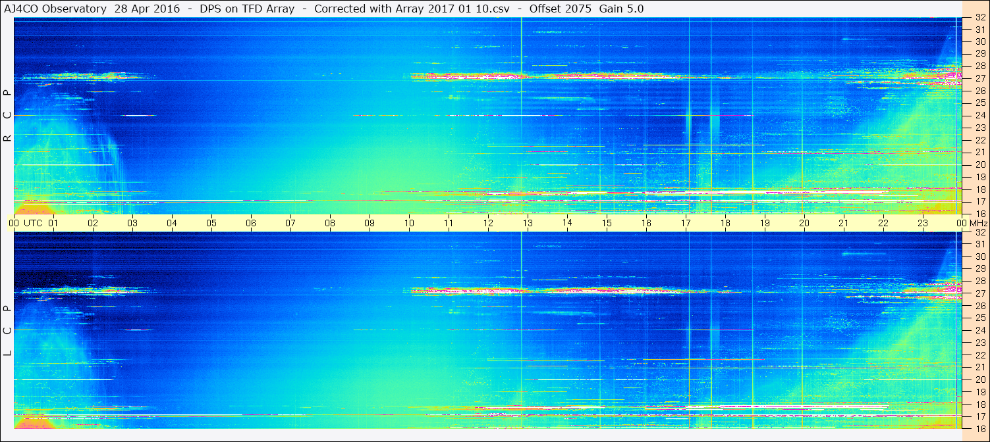Click 23 MHz label on LCP panel
Image resolution: width=990 pixels, height=442 pixels.
[x=980, y=343]
